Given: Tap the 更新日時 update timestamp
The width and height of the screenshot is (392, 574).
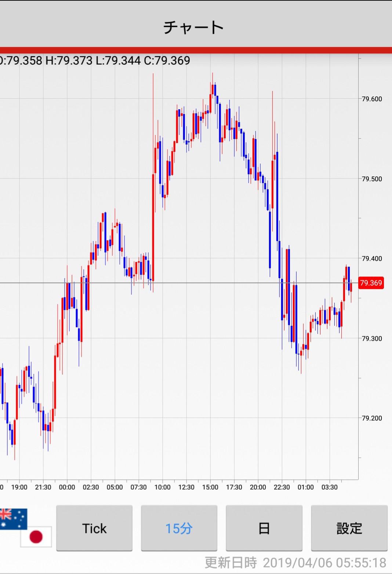Looking at the screenshot, I should click(x=295, y=563).
